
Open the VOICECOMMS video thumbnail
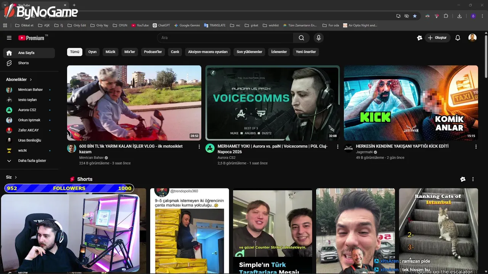tap(272, 103)
